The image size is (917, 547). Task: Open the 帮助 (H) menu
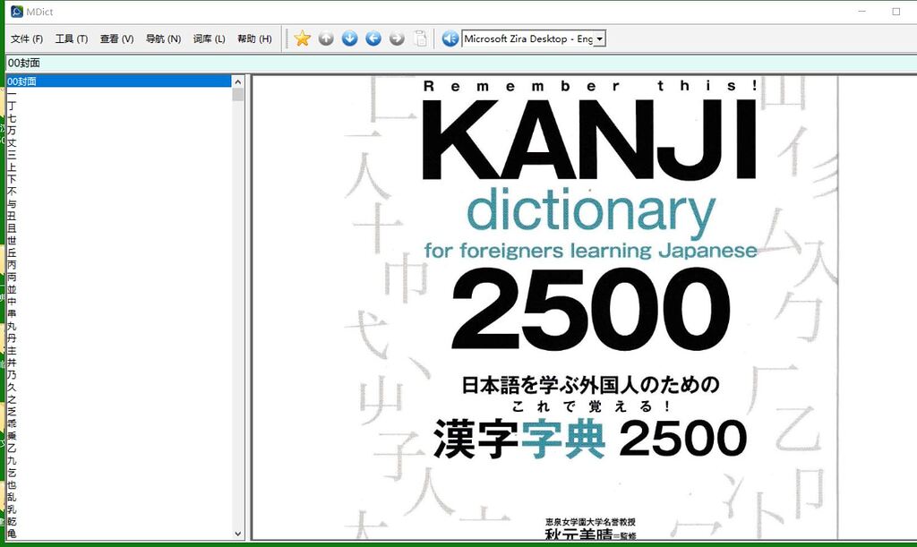[254, 38]
